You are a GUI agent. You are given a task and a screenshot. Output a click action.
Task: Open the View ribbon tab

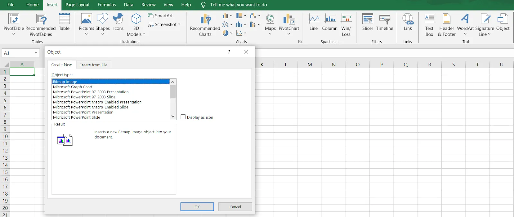coord(168,5)
